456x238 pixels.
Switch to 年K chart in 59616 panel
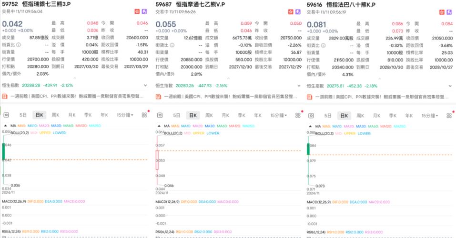click(x=409, y=116)
